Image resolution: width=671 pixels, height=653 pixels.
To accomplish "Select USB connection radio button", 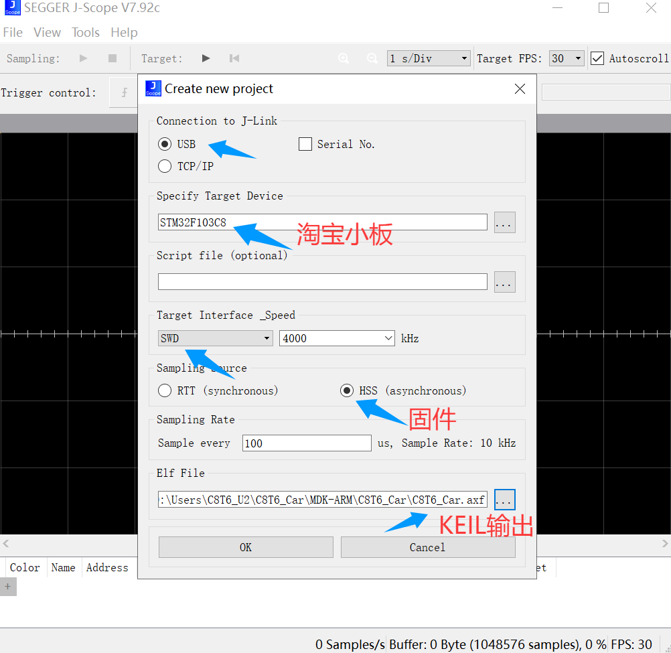I will click(165, 144).
